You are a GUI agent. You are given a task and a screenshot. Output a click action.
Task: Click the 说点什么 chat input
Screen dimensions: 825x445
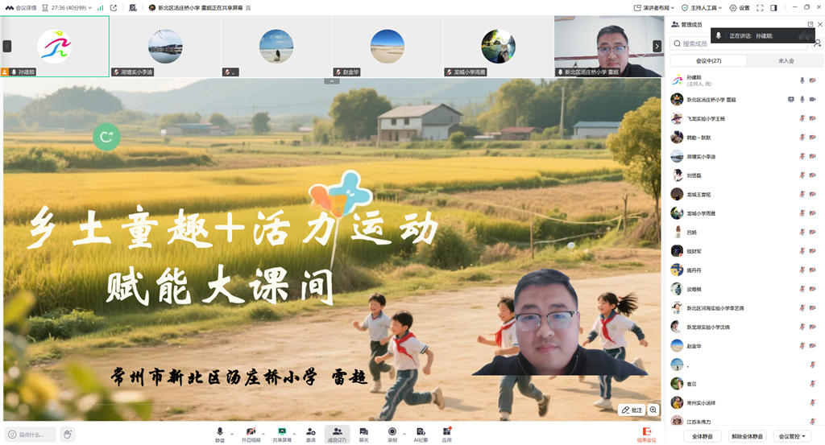tap(31, 435)
